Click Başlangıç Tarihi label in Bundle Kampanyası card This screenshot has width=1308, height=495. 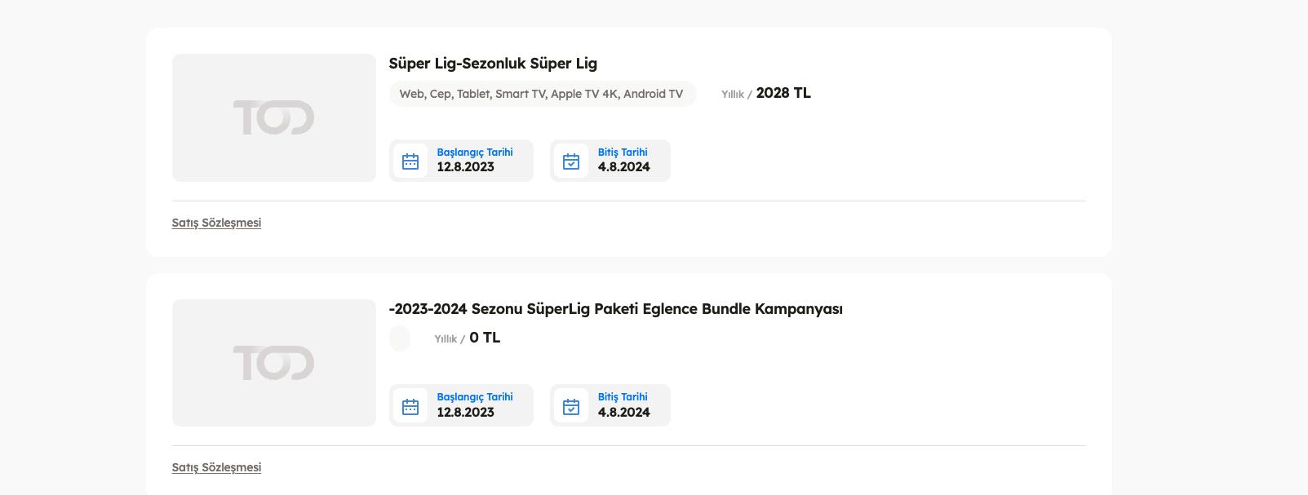pos(475,397)
